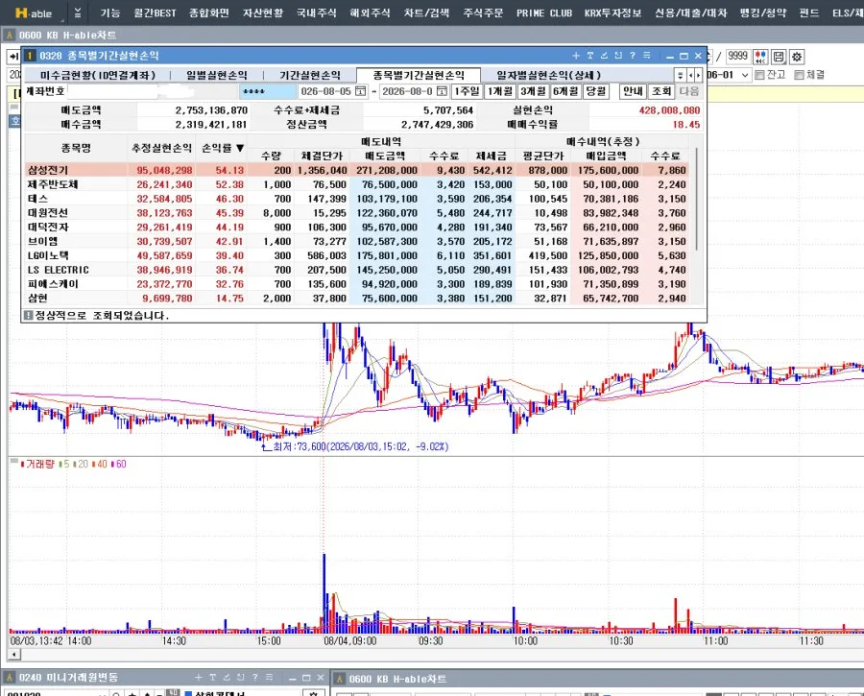Click the double-chevron icon beside H-able logo

point(78,12)
